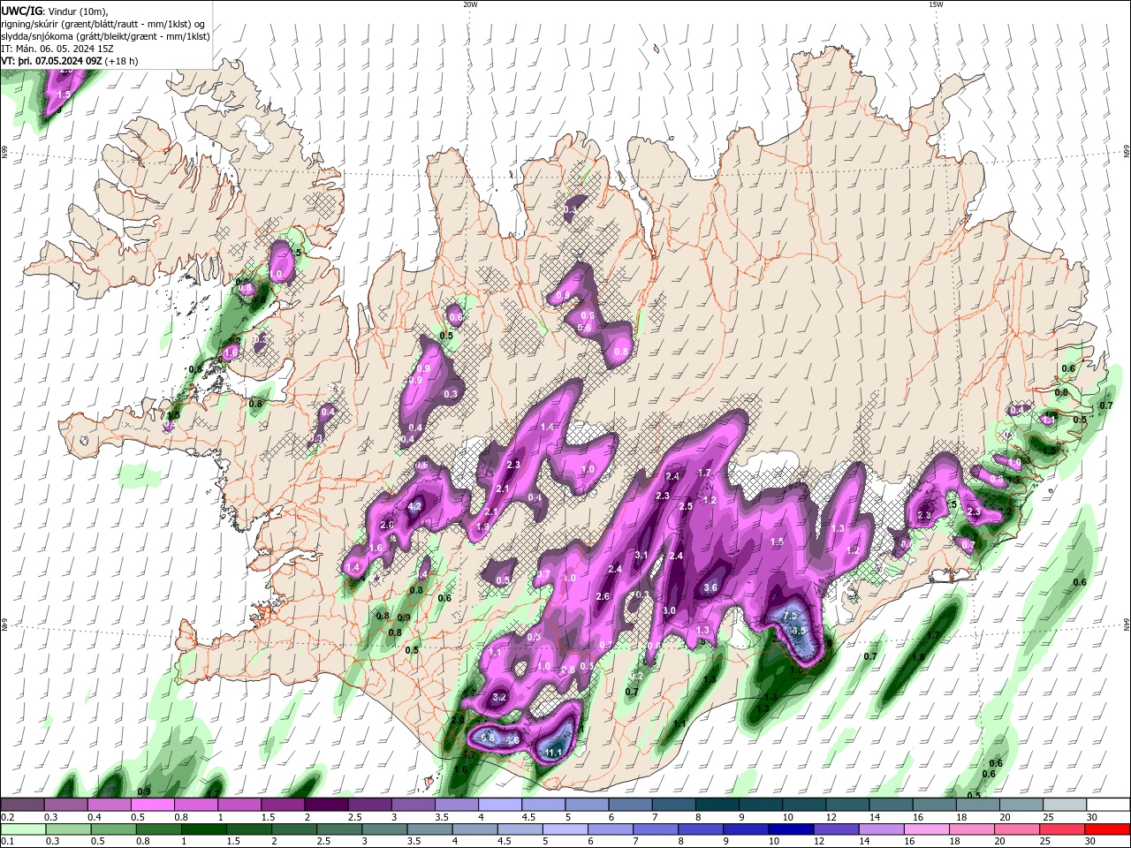Click the 3.6 snowfall value label
Viewport: 1131px width, 848px height.
[x=710, y=588]
